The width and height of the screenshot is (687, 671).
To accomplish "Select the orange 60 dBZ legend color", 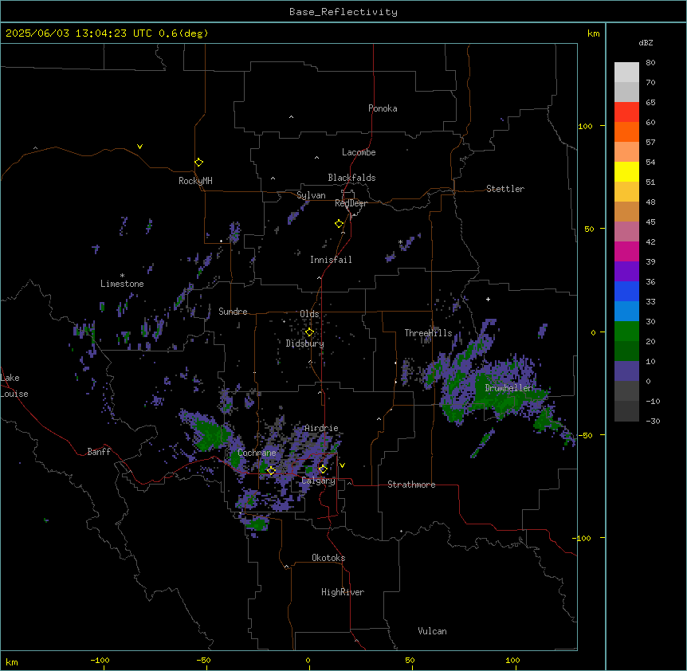I will pos(626,131).
